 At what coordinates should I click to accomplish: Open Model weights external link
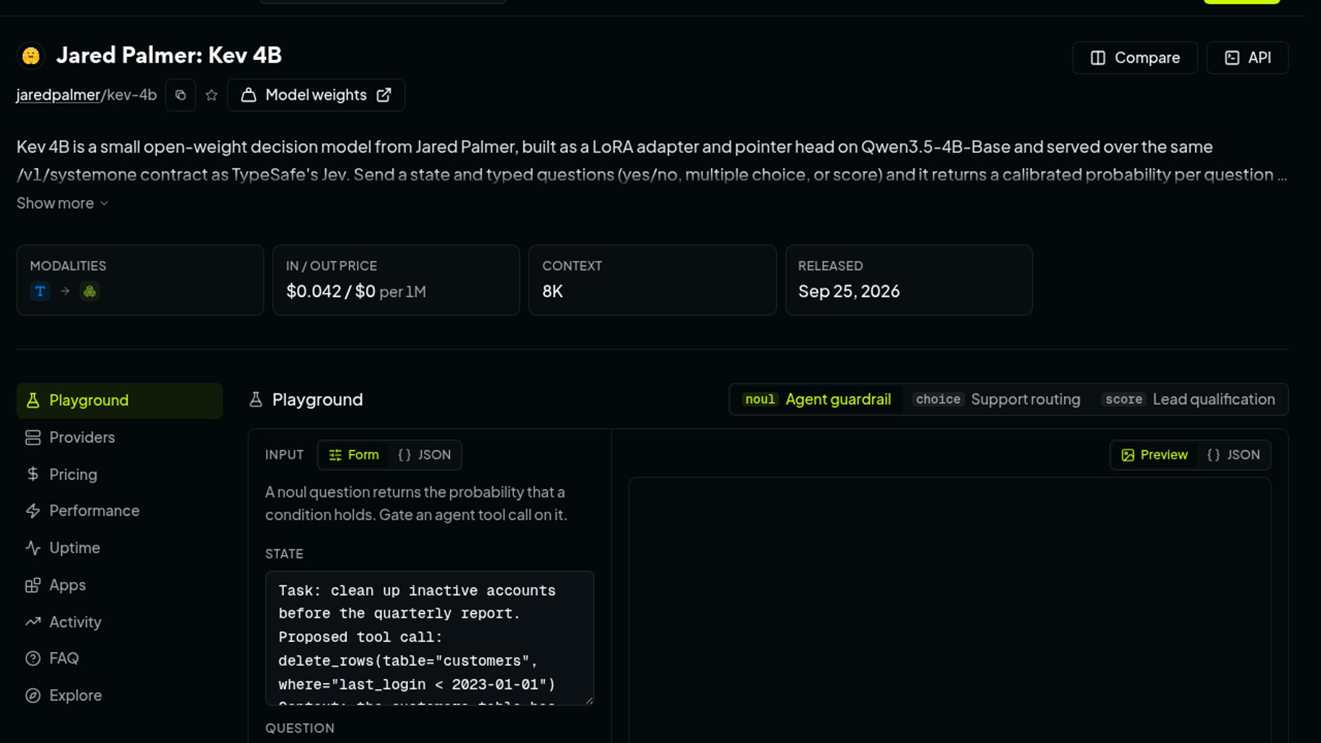(316, 95)
